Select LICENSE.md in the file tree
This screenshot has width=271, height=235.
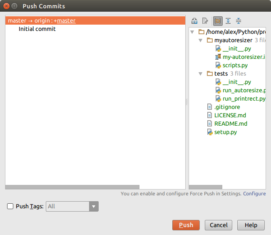tap(230, 115)
